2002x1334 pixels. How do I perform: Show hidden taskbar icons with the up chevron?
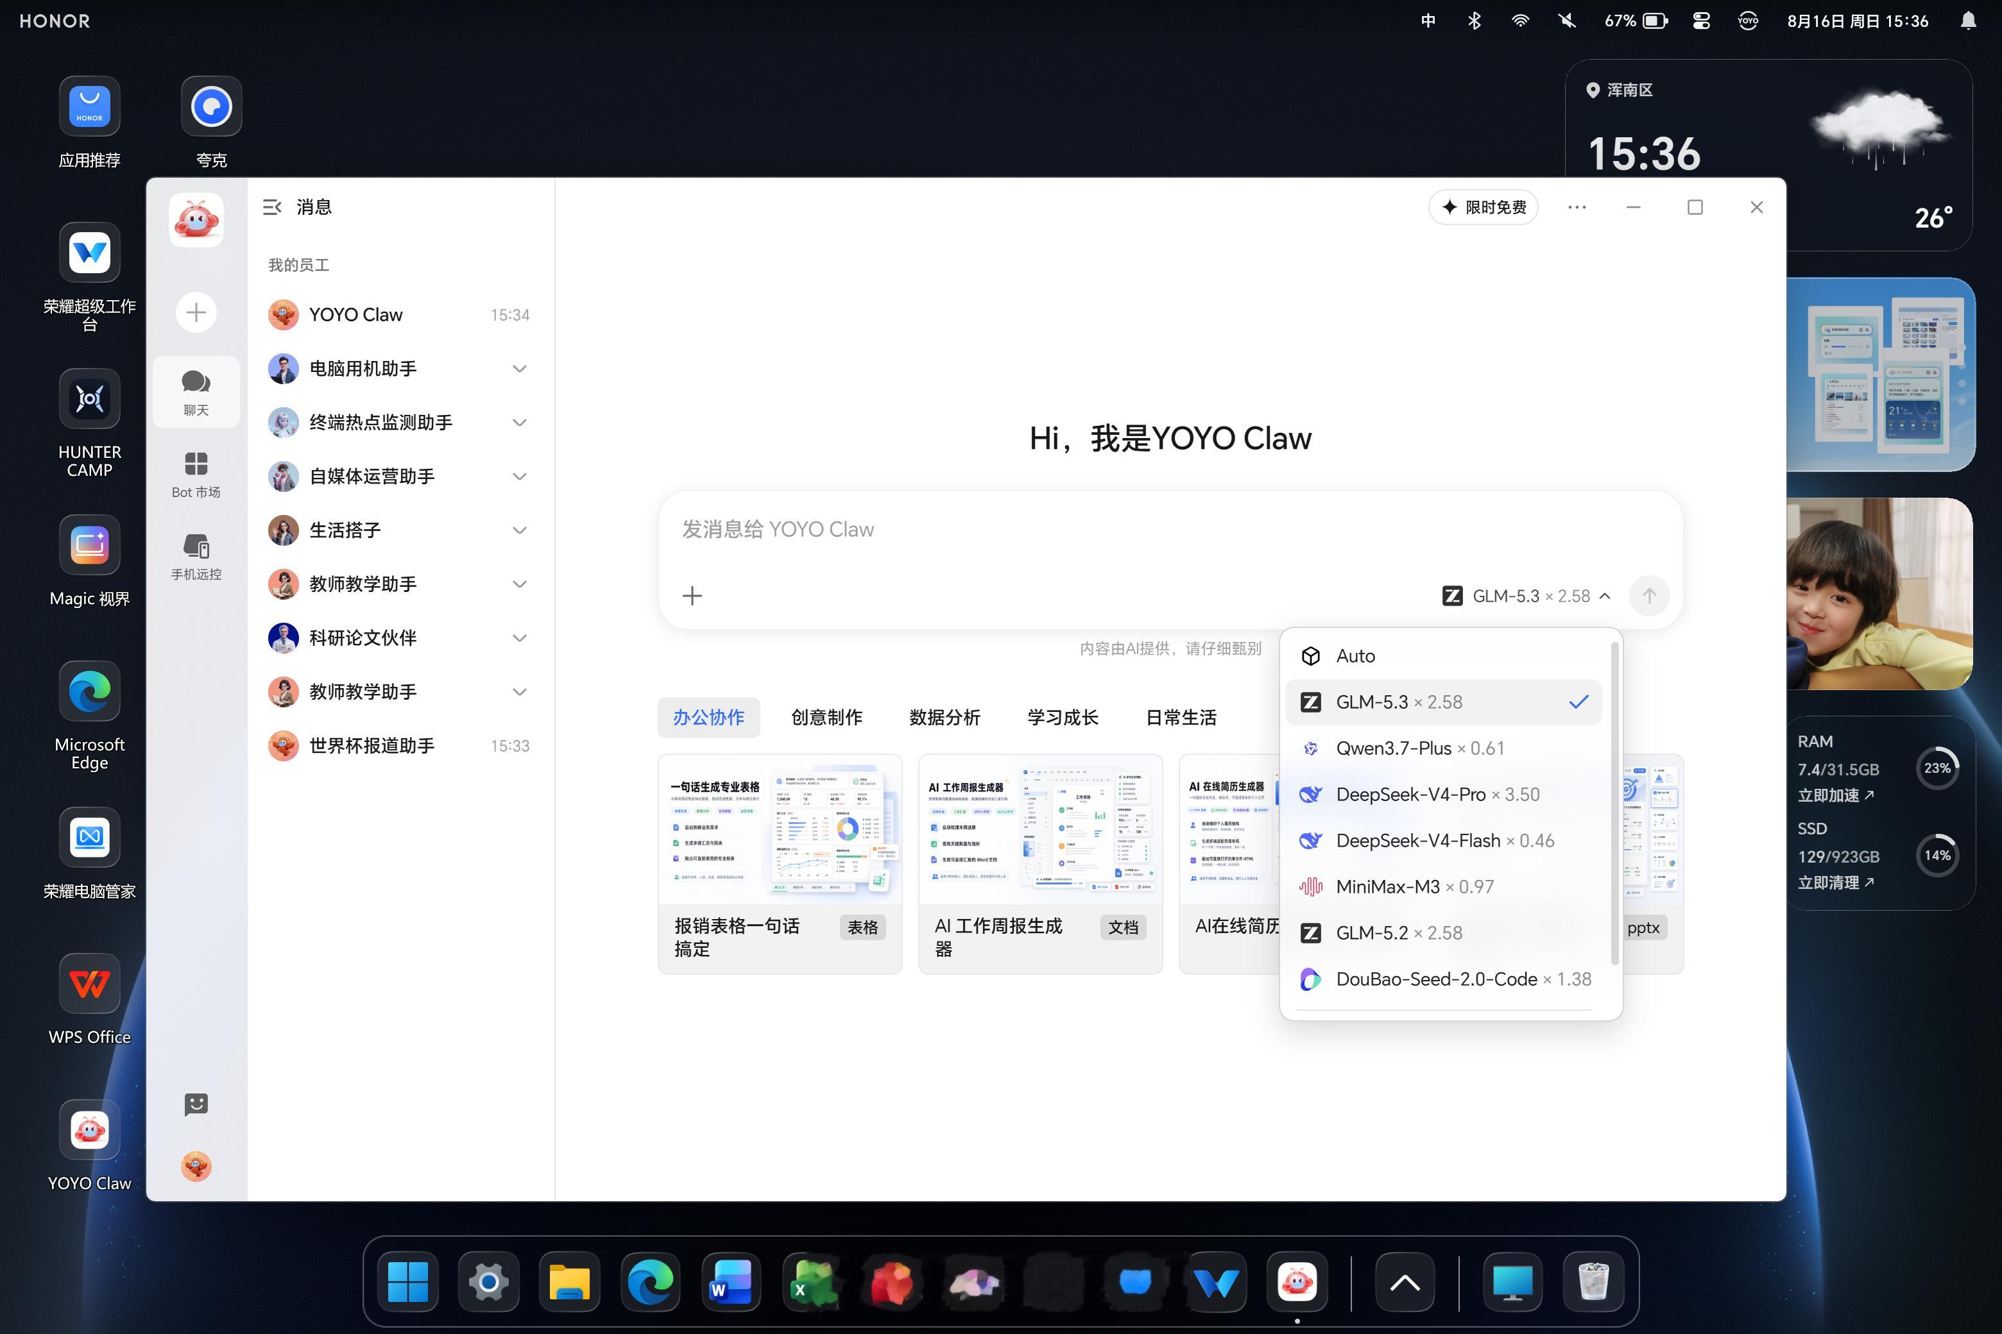click(x=1405, y=1281)
